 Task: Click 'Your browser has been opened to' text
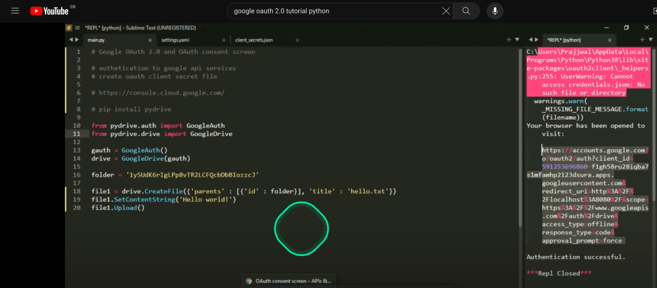(586, 125)
